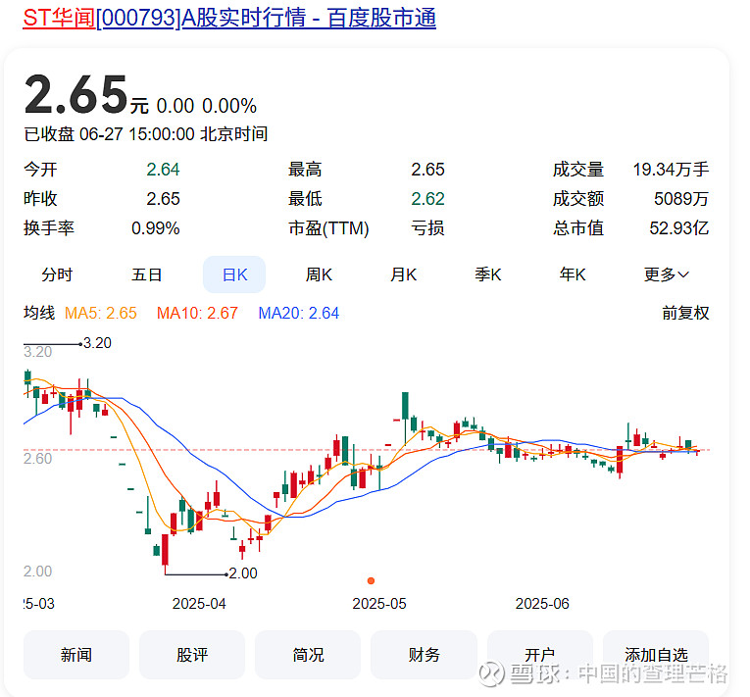Click the 2025-06 date axis label
The image size is (750, 697).
(x=542, y=604)
